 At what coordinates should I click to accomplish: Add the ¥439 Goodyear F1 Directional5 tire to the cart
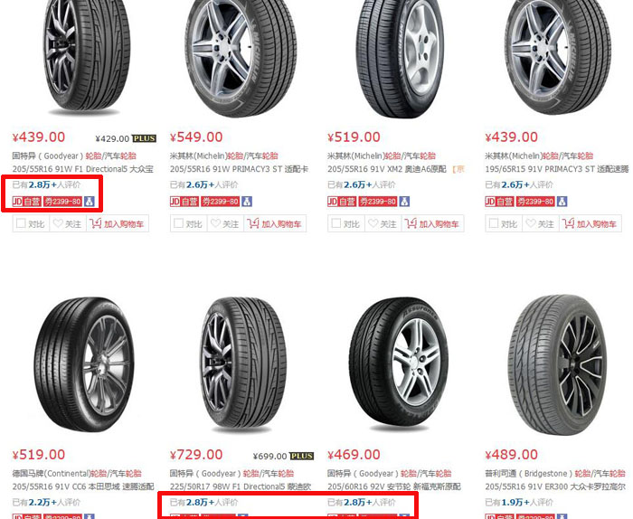[118, 223]
